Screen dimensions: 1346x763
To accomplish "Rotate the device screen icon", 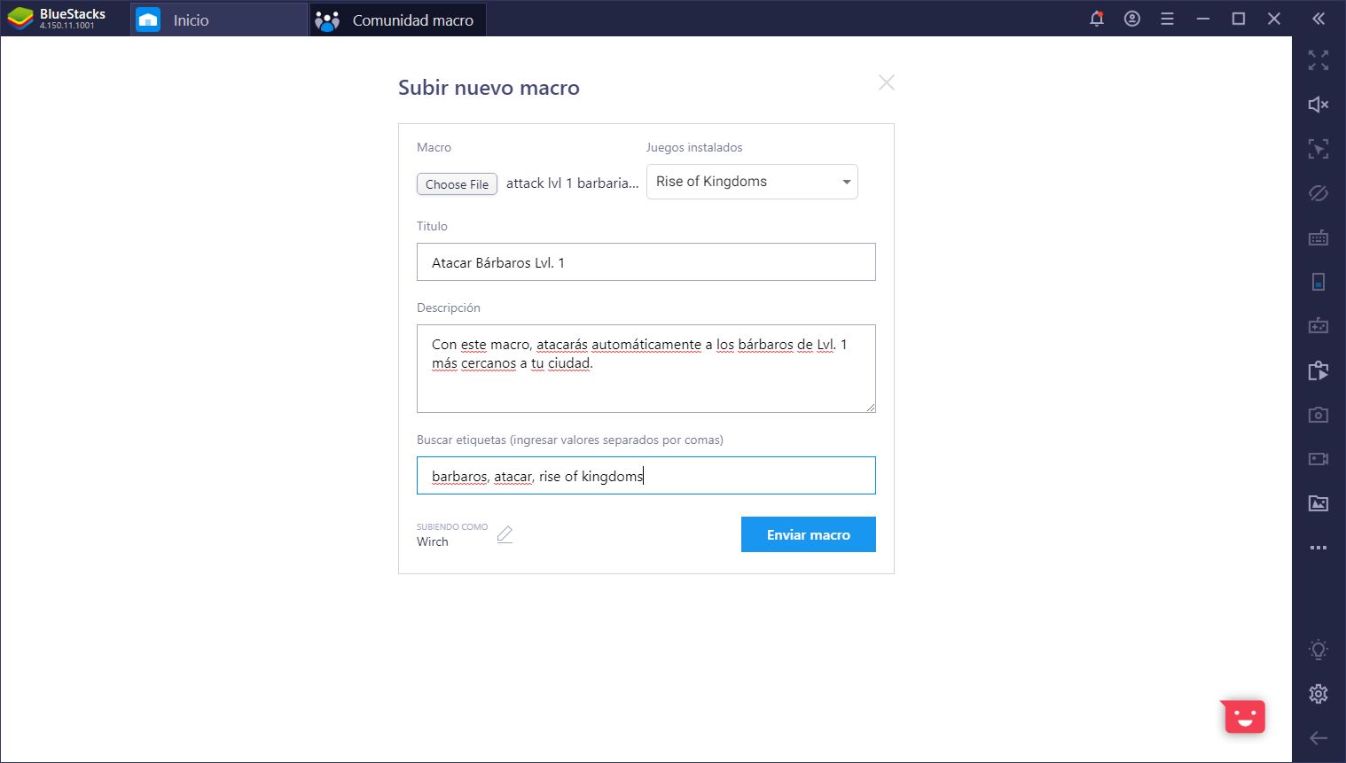I will coord(1319,282).
